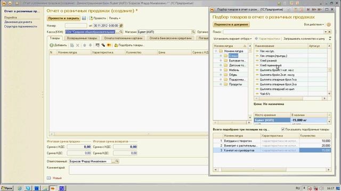Click the help question-mark icon in the selection window

pyautogui.click(x=329, y=24)
